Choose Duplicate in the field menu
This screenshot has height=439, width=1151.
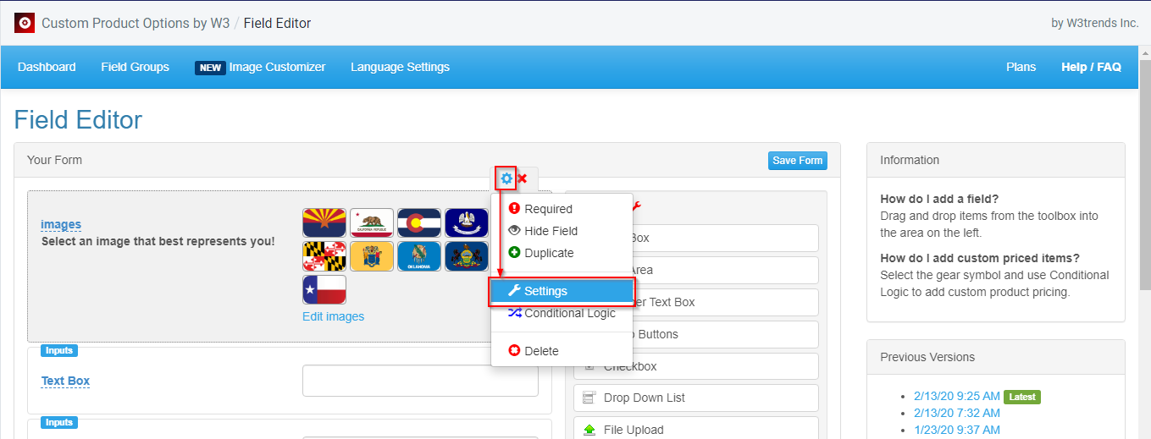click(x=562, y=253)
